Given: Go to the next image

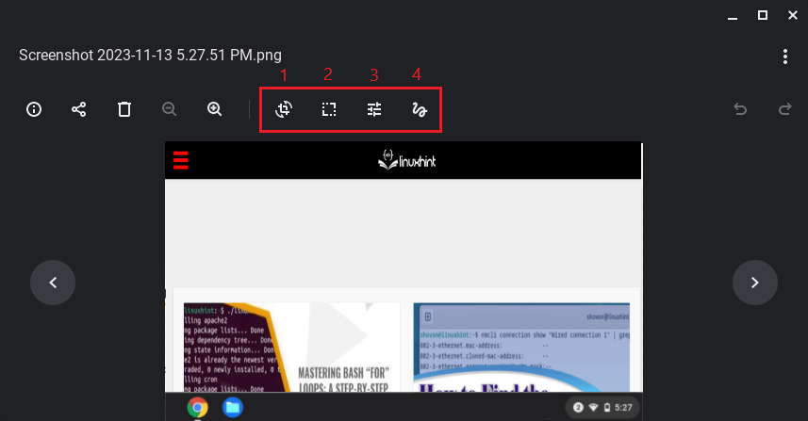Looking at the screenshot, I should click(x=755, y=282).
